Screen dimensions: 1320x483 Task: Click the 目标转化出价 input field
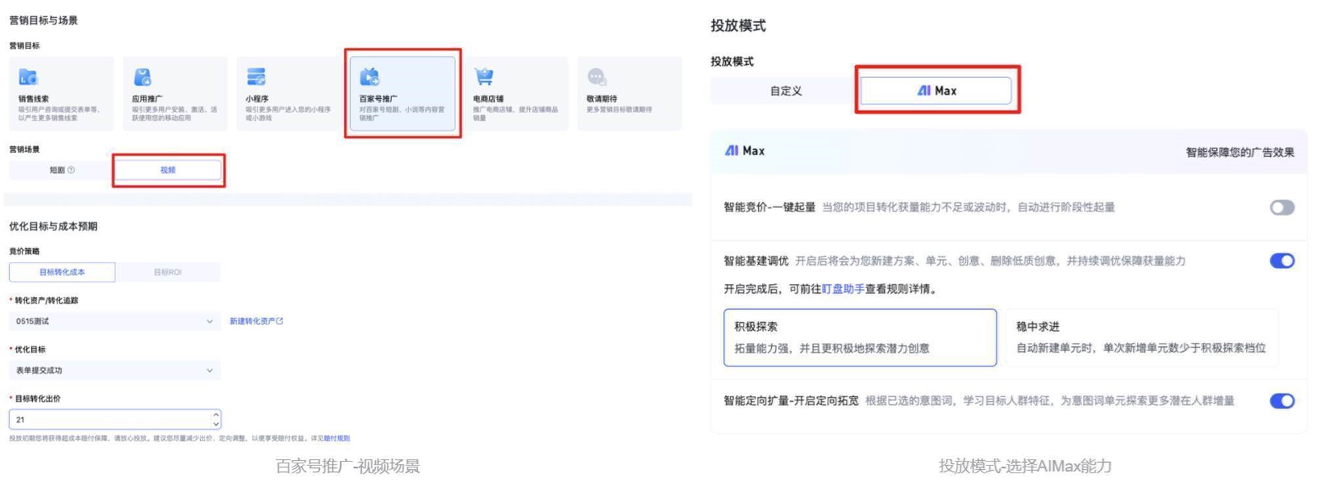108,420
